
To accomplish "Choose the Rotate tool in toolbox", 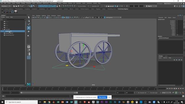I will (29, 31).
